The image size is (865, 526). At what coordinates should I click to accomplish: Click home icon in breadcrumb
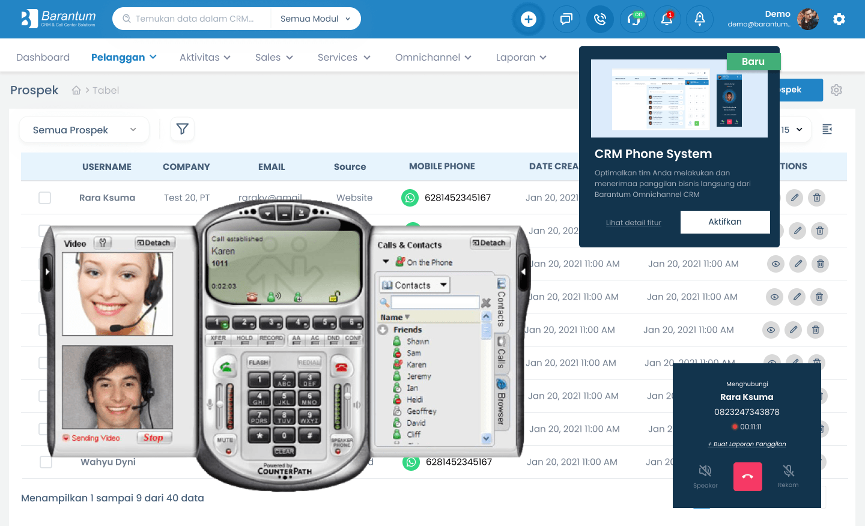pos(76,90)
